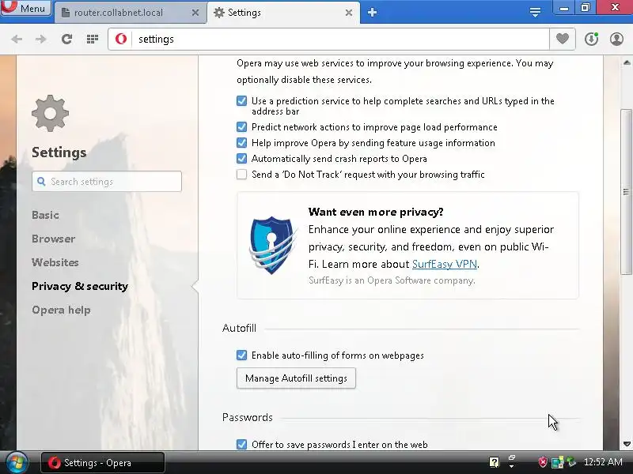Click Manage Autofill settings button
This screenshot has height=474, width=633.
[296, 378]
